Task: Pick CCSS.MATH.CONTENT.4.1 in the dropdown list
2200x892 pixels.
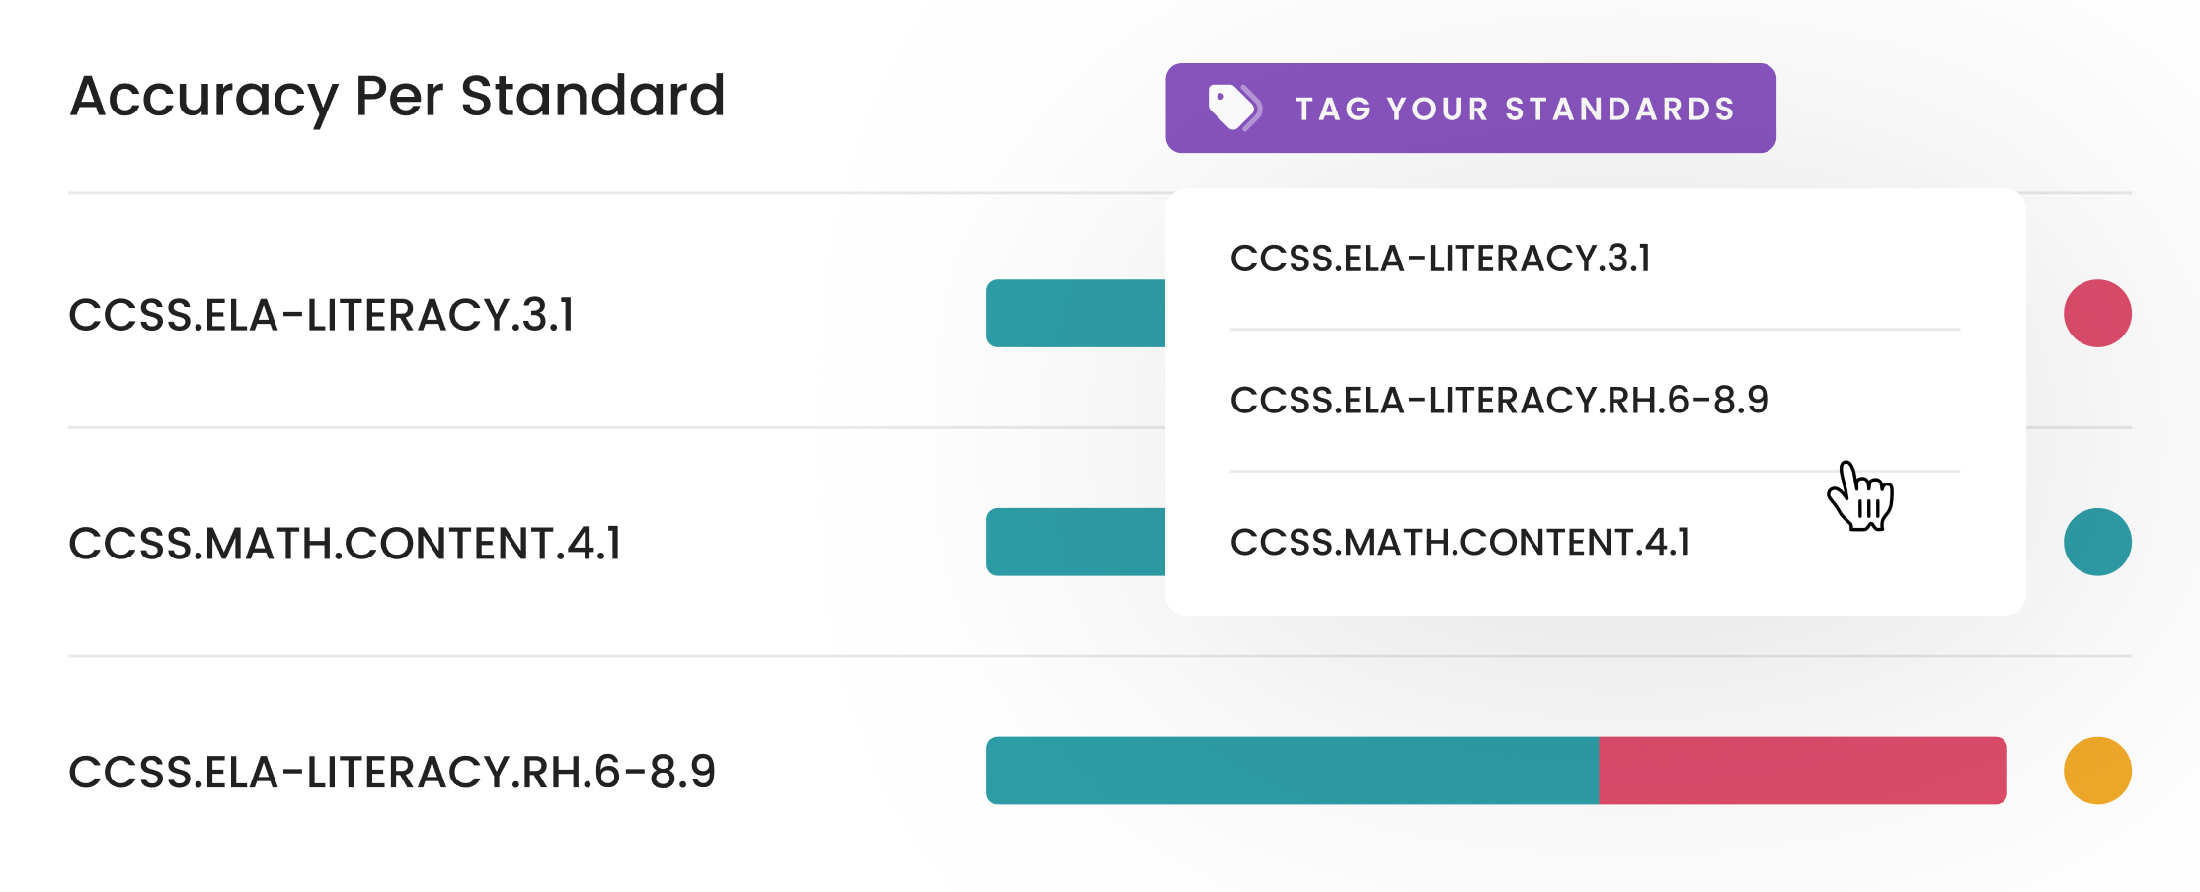Action: click(1459, 542)
